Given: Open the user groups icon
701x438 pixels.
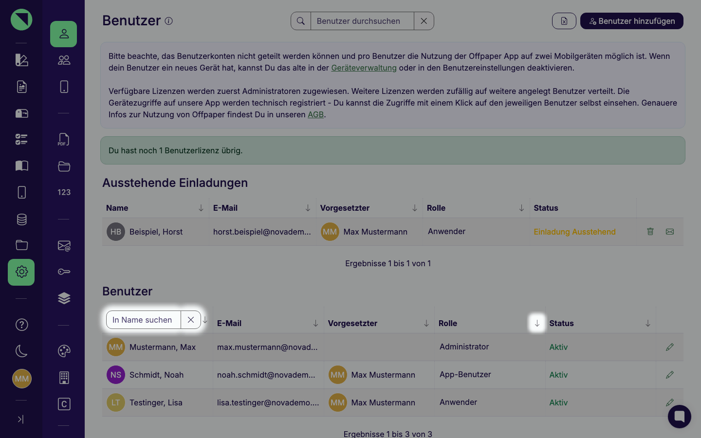Looking at the screenshot, I should (x=64, y=60).
